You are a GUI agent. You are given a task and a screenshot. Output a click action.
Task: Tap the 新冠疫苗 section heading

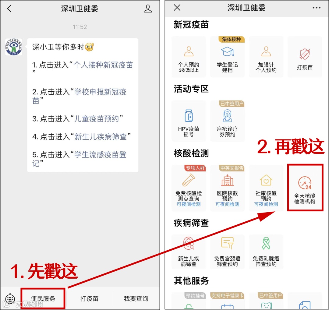(191, 25)
